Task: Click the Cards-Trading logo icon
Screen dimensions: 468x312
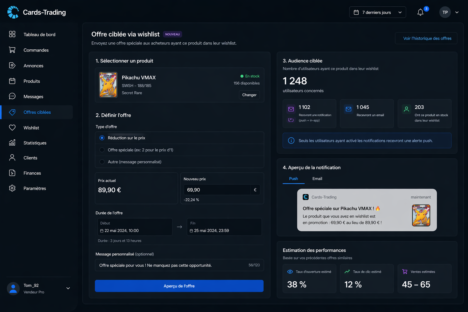Action: click(x=13, y=12)
